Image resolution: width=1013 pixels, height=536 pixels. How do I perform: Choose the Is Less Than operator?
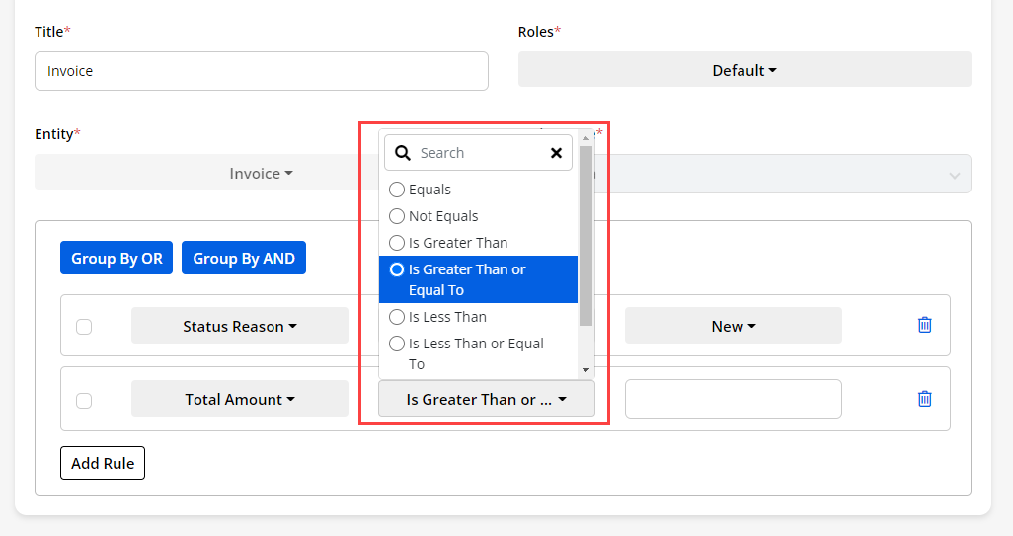point(397,317)
